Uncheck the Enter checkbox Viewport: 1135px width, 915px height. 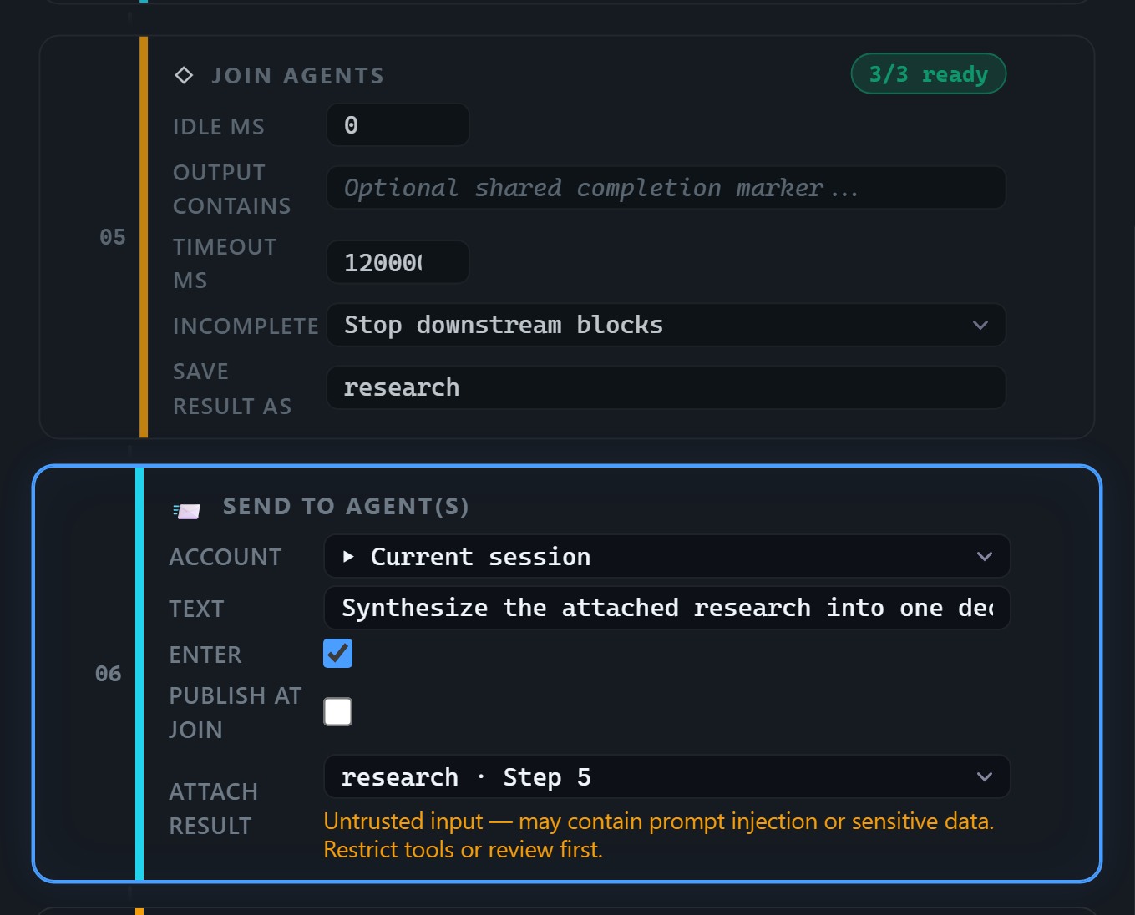tap(337, 654)
